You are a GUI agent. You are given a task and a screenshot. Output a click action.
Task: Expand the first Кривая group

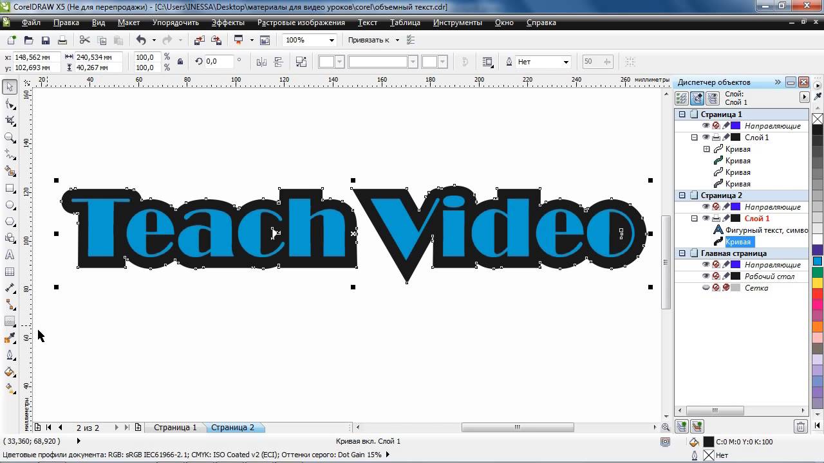tap(706, 149)
